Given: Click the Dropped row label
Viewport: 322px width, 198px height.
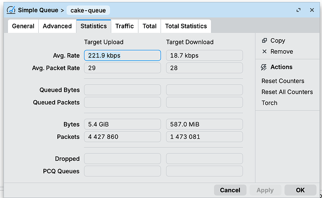Looking at the screenshot, I should point(67,159).
